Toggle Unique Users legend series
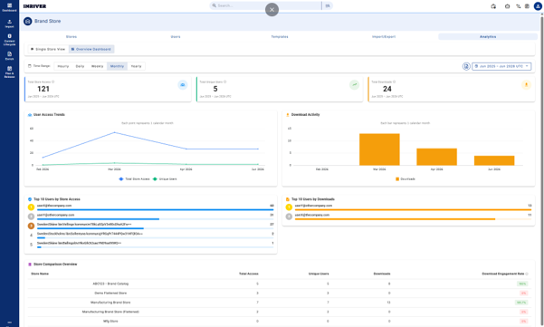This screenshot has width=544, height=327. coord(165,179)
